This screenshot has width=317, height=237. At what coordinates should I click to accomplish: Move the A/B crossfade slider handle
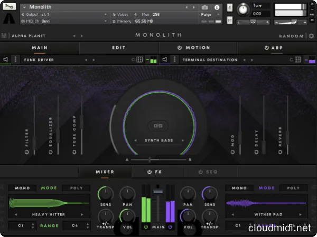(x=150, y=160)
